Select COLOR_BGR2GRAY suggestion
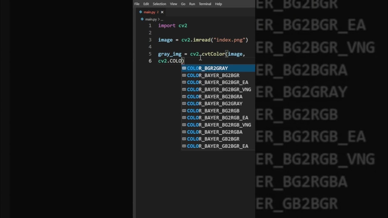The width and height of the screenshot is (388, 218). tap(218, 68)
